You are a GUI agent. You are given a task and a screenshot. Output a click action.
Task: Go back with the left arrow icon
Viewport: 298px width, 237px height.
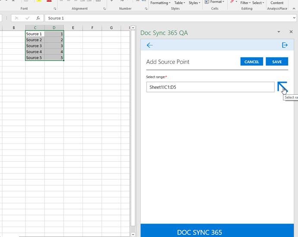click(150, 45)
